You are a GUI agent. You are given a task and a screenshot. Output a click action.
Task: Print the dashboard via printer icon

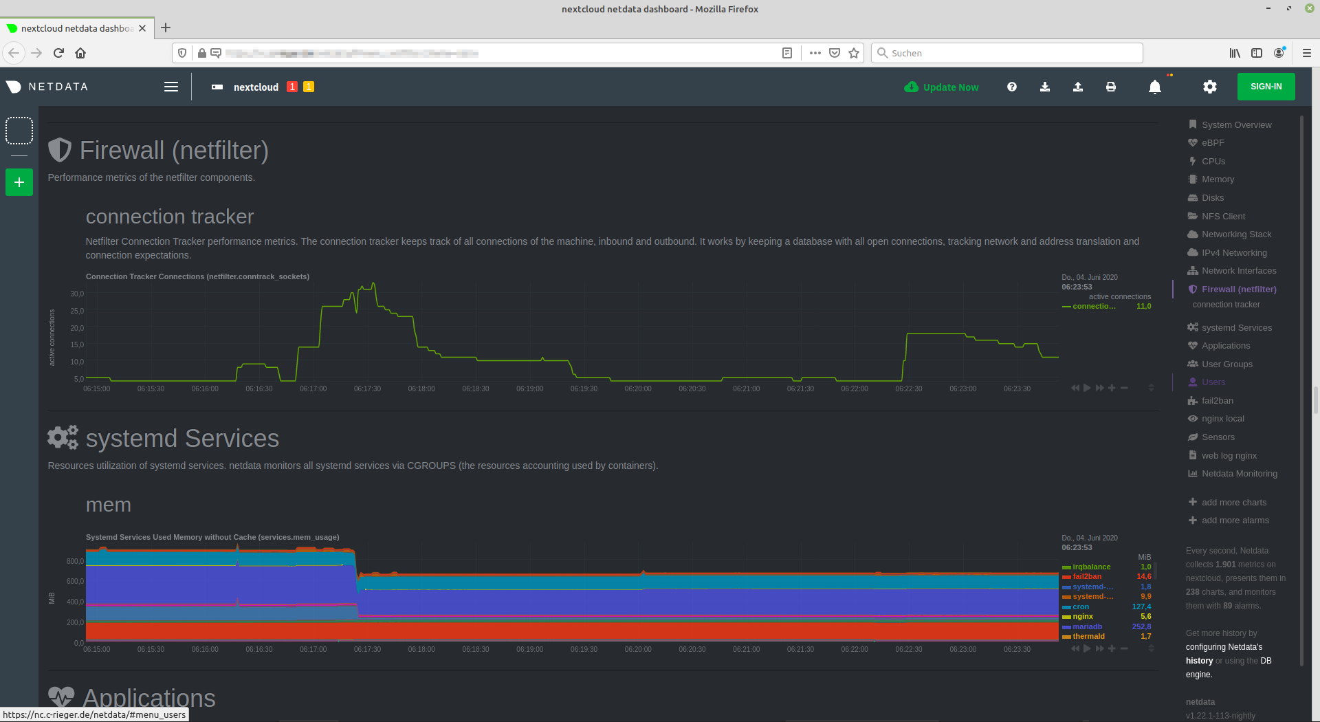coord(1111,87)
